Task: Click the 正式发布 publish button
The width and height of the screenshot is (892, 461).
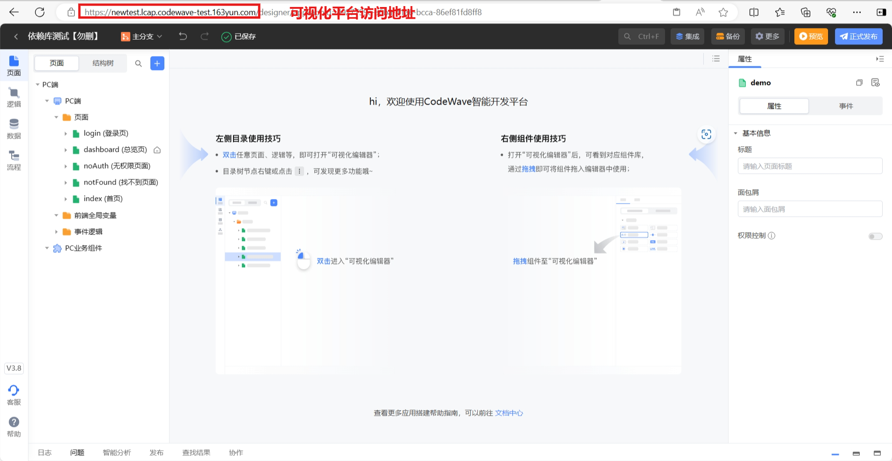Action: pos(859,36)
